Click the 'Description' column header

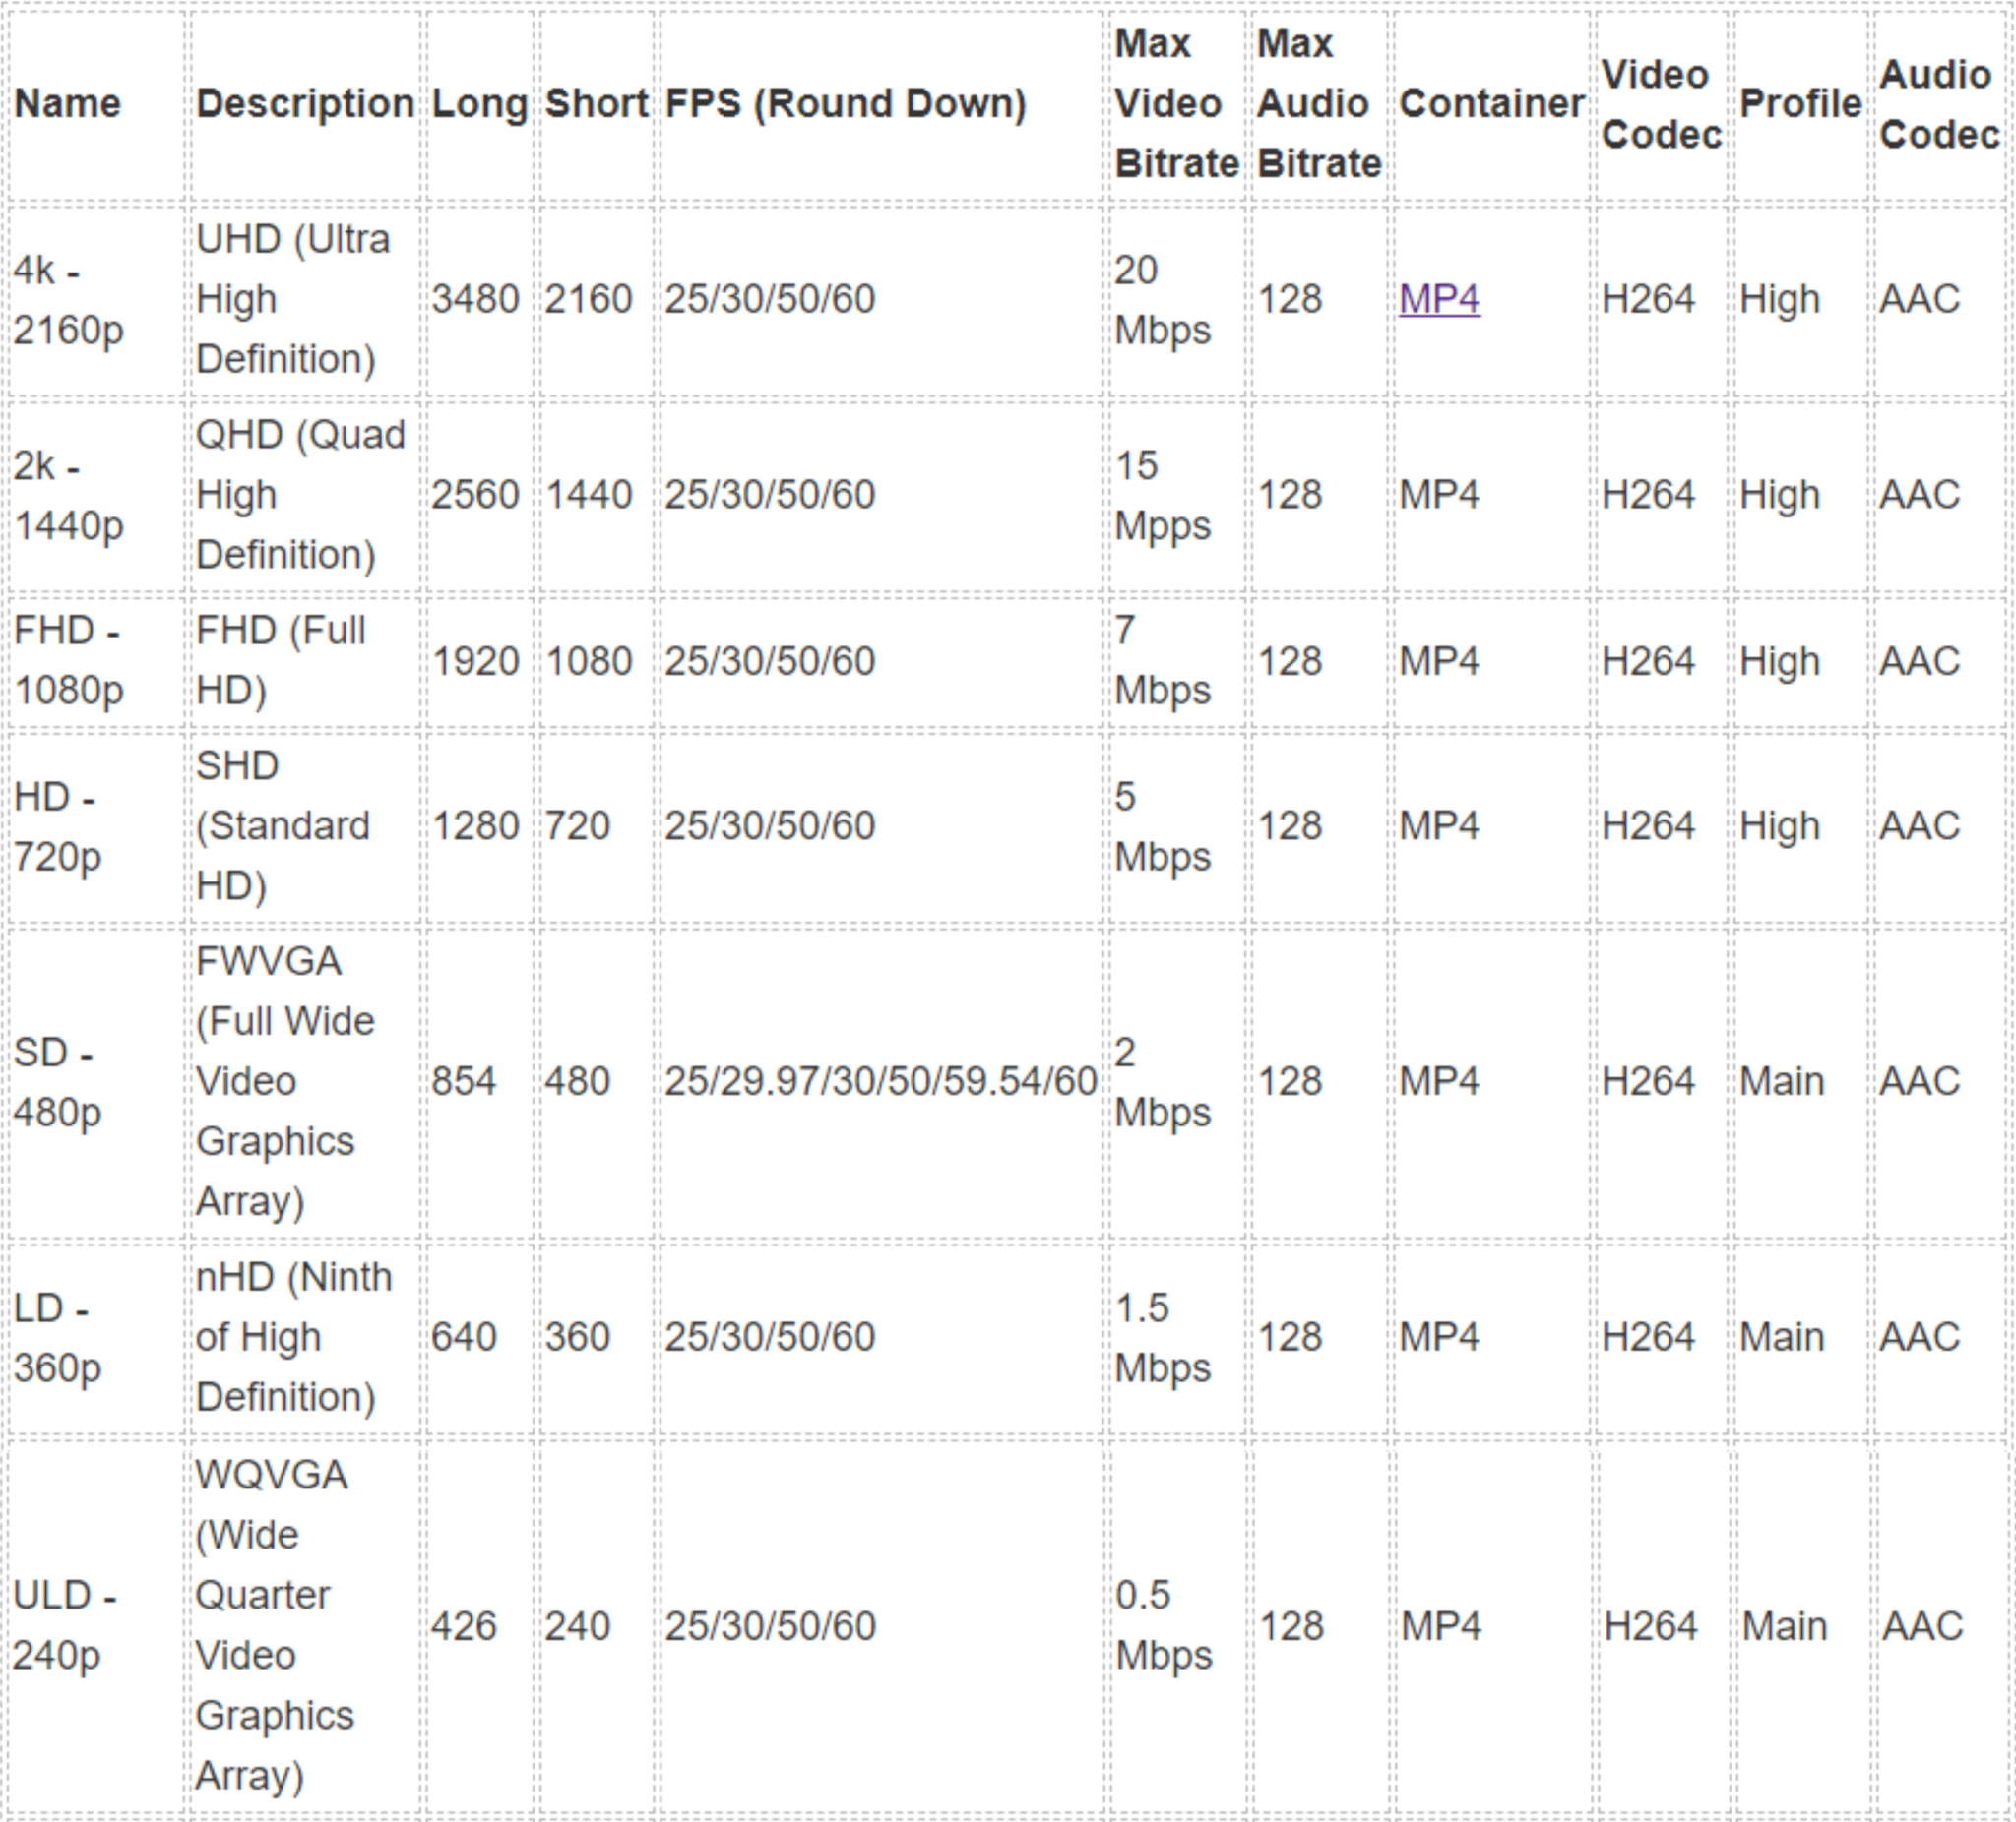point(305,103)
